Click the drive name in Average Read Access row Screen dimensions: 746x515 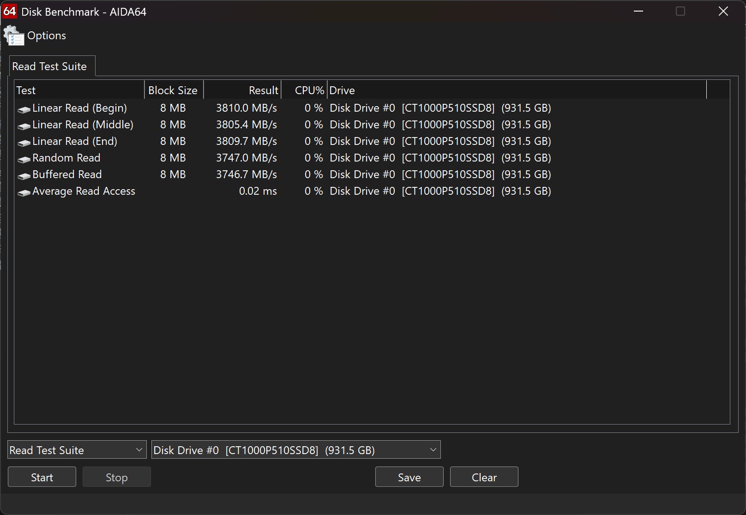tap(440, 191)
